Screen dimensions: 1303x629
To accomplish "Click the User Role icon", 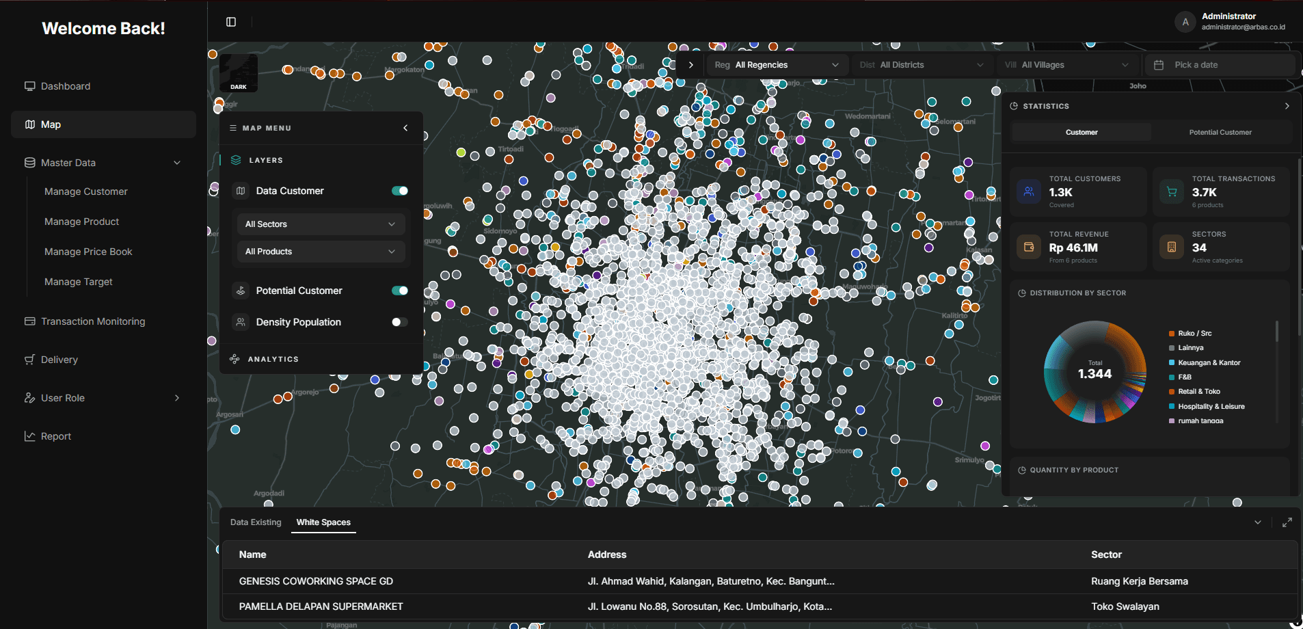I will click(x=29, y=398).
